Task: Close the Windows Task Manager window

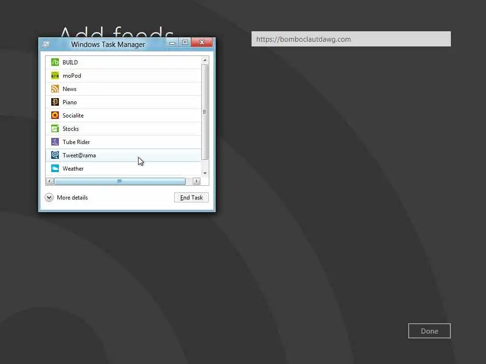Action: point(202,42)
